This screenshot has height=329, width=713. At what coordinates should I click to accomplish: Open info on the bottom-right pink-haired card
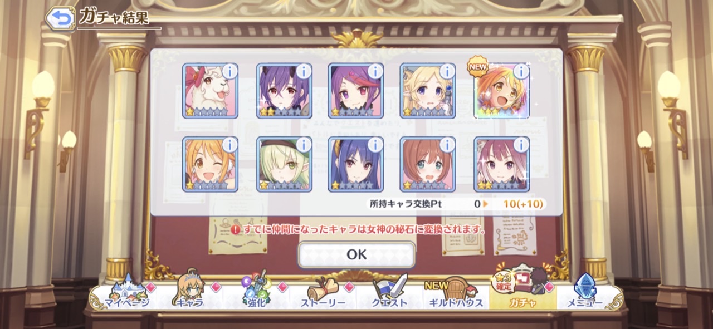click(521, 145)
